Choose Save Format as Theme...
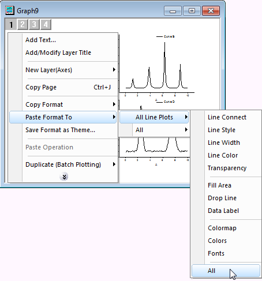 pos(63,130)
